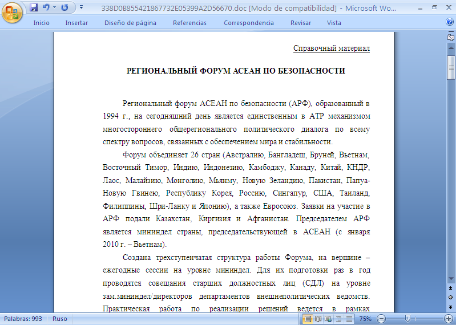Viewport: 456px width, 325px height.
Task: Open the Insertar ribbon tab
Action: pos(76,23)
